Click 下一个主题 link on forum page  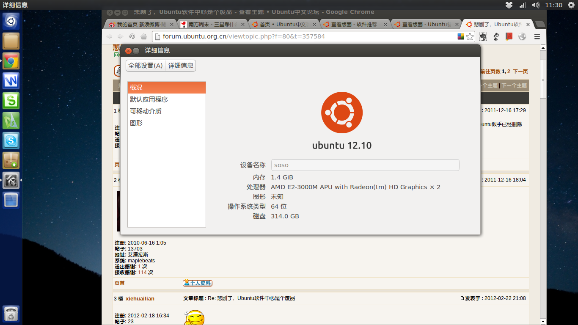click(514, 85)
